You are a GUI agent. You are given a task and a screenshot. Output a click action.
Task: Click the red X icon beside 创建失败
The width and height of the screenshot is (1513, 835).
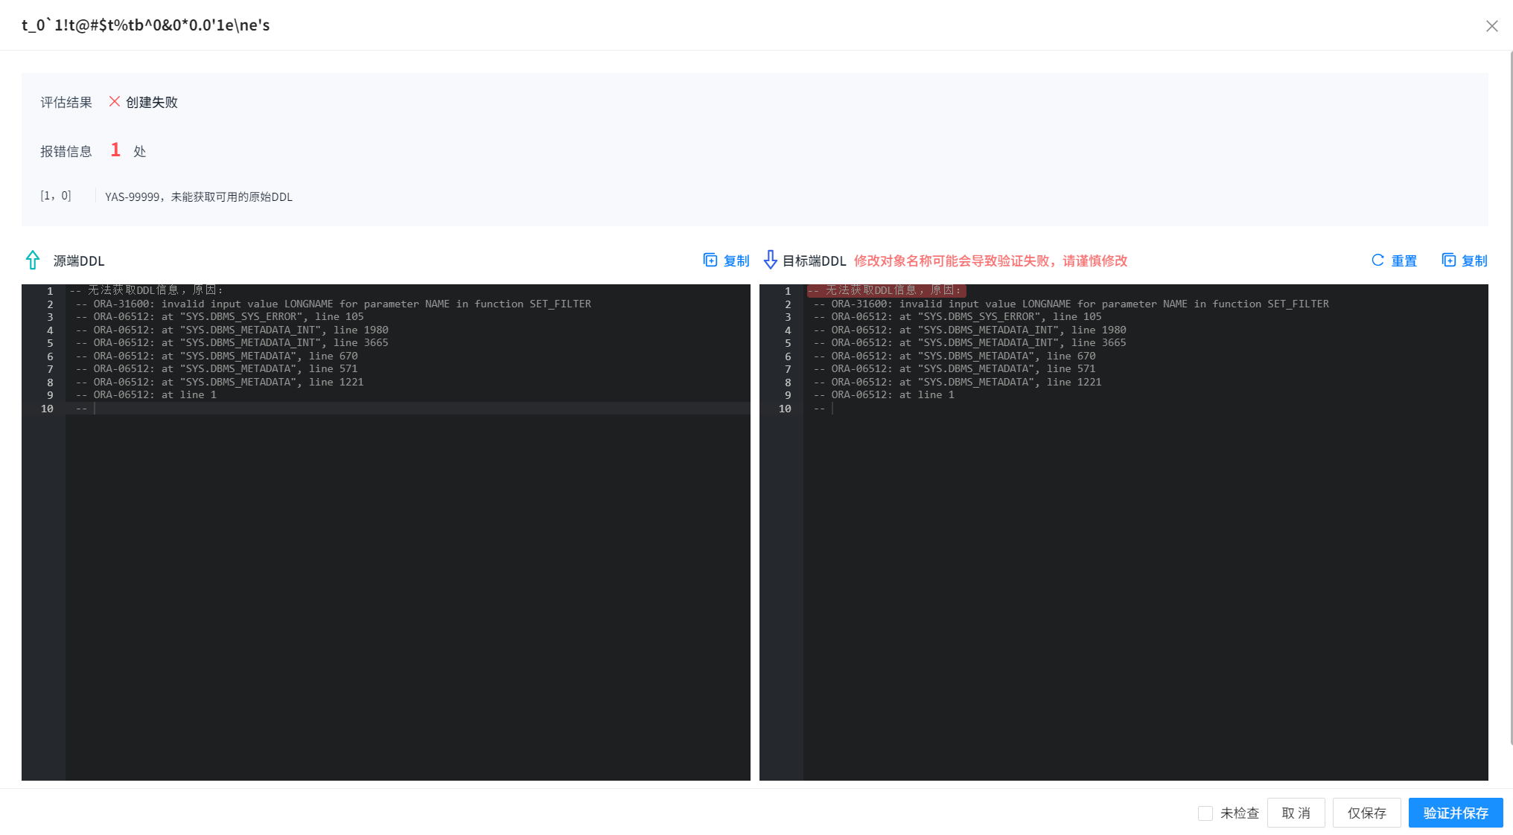point(115,102)
